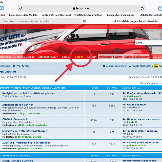This screenshot has height=162, width=162.
Task: Open Gebrauchtwagen navigation item
Action: [48, 57]
